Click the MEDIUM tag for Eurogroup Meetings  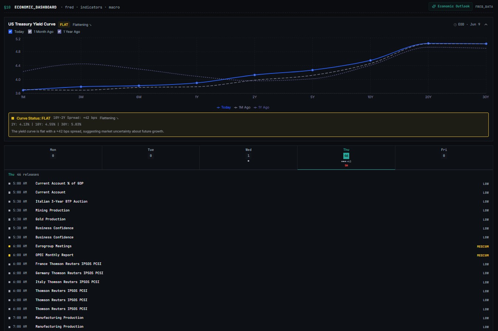coord(483,246)
